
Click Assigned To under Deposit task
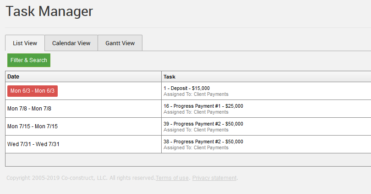[x=196, y=94]
